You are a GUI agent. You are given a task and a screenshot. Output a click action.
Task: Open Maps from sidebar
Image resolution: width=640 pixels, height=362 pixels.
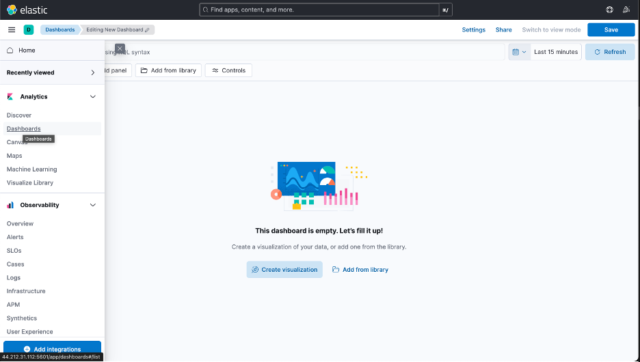pyautogui.click(x=14, y=156)
